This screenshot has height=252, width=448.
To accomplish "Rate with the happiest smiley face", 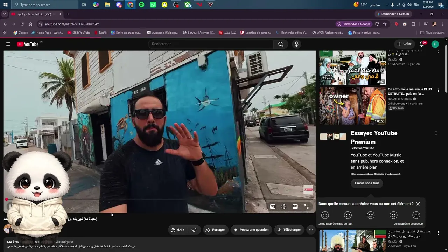I will tap(416, 215).
